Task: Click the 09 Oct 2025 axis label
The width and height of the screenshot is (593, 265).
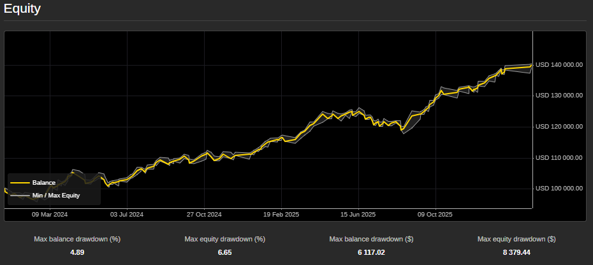Action: [435, 215]
